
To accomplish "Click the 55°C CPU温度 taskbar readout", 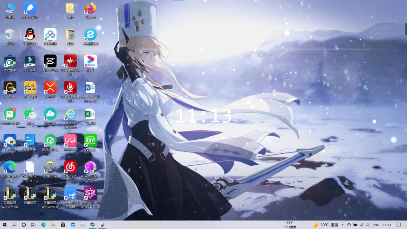I will click(x=290, y=225).
